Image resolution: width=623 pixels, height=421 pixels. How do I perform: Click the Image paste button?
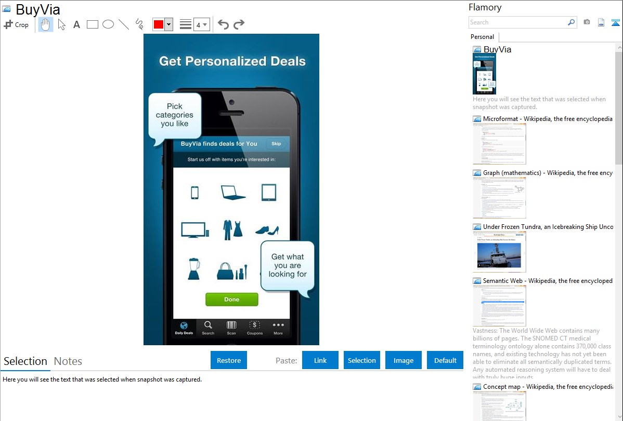pos(403,360)
